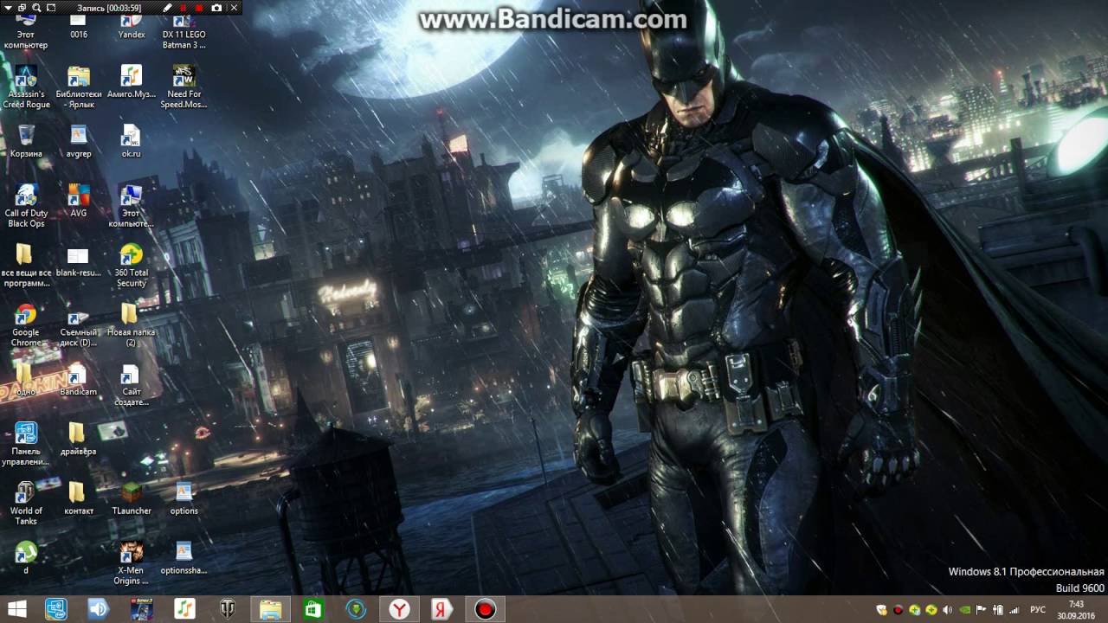Click the recording timer text Запись
Viewport: 1108px width, 623px height.
110,8
